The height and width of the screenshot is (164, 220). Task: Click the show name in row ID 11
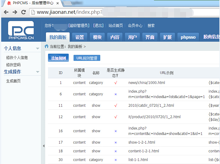coord(96,106)
